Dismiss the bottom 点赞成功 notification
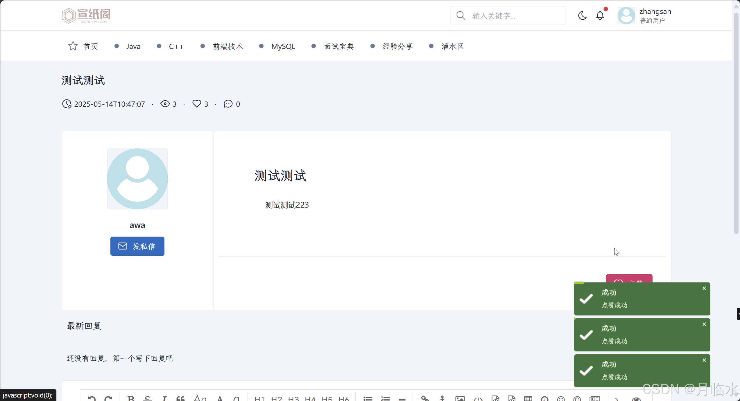This screenshot has height=401, width=740. click(x=704, y=360)
